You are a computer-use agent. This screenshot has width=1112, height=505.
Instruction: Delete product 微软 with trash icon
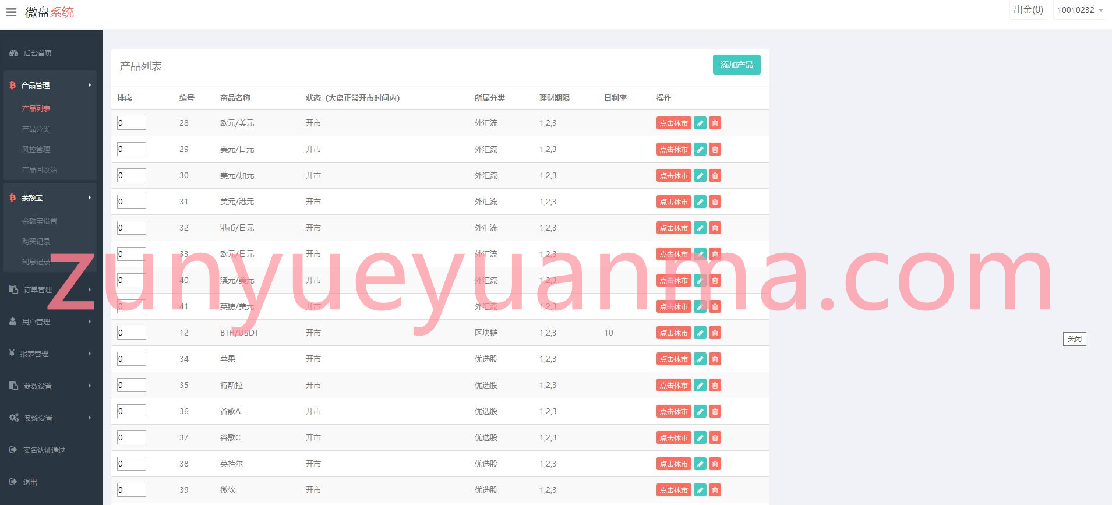[715, 490]
